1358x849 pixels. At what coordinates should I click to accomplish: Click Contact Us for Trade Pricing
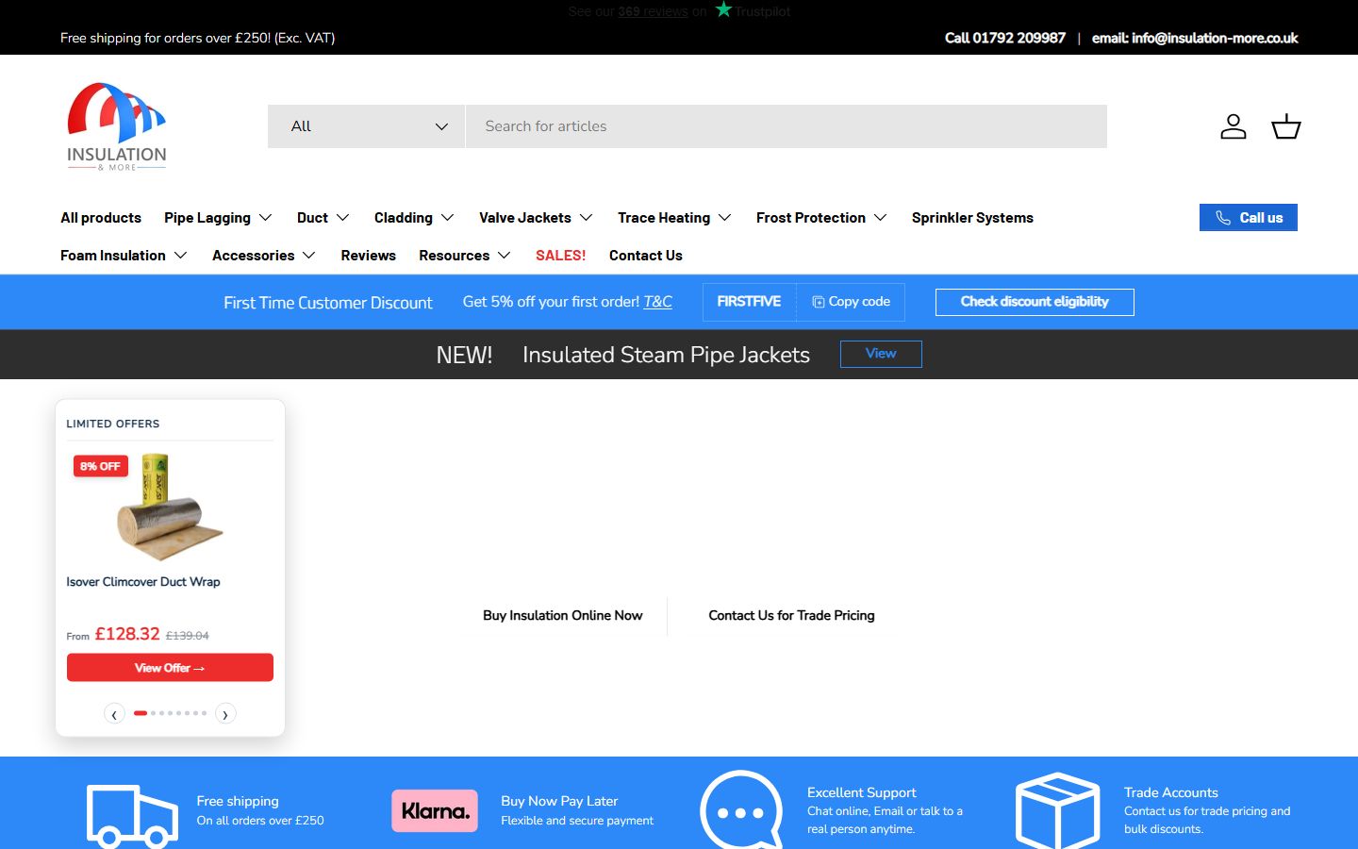pyautogui.click(x=792, y=616)
